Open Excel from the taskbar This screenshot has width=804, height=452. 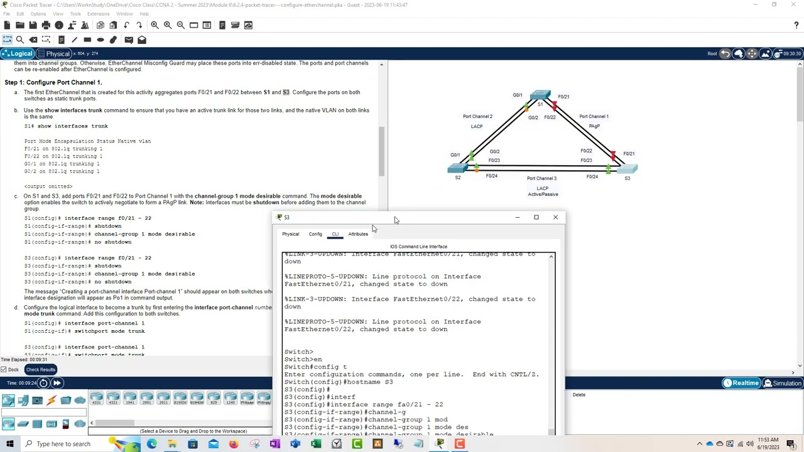point(316,444)
